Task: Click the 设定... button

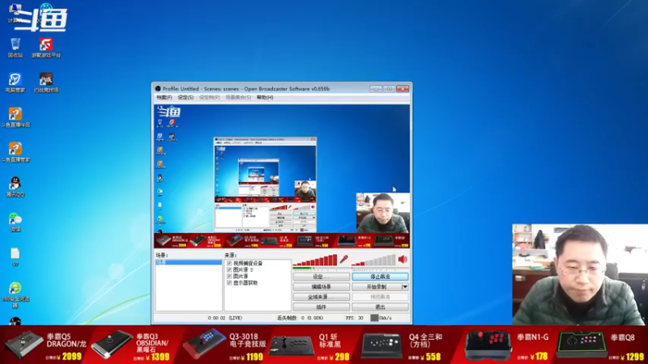Action: point(321,277)
